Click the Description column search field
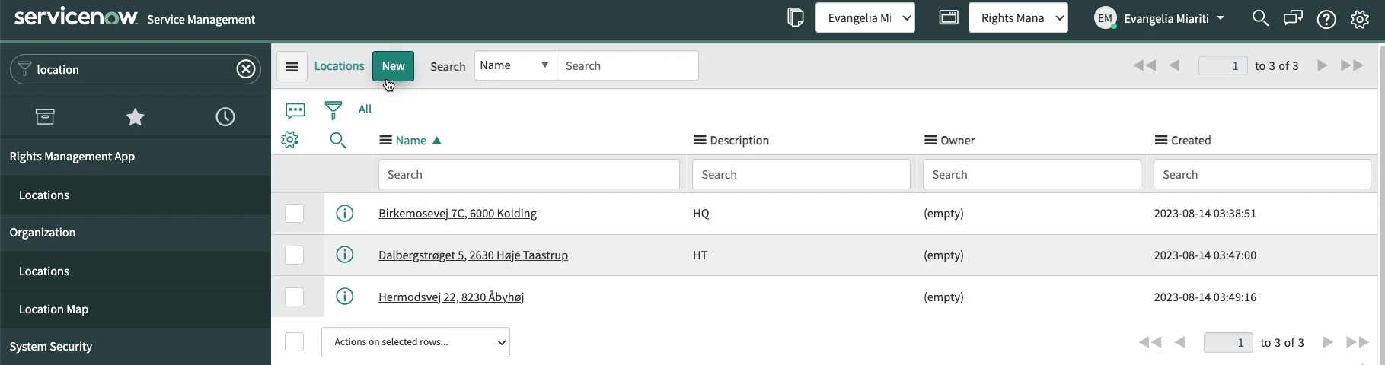This screenshot has width=1385, height=365. pos(800,175)
